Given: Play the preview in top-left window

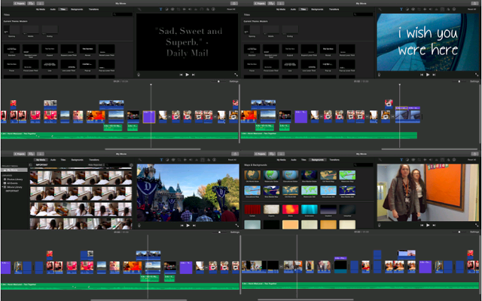Looking at the screenshot, I should [188, 75].
